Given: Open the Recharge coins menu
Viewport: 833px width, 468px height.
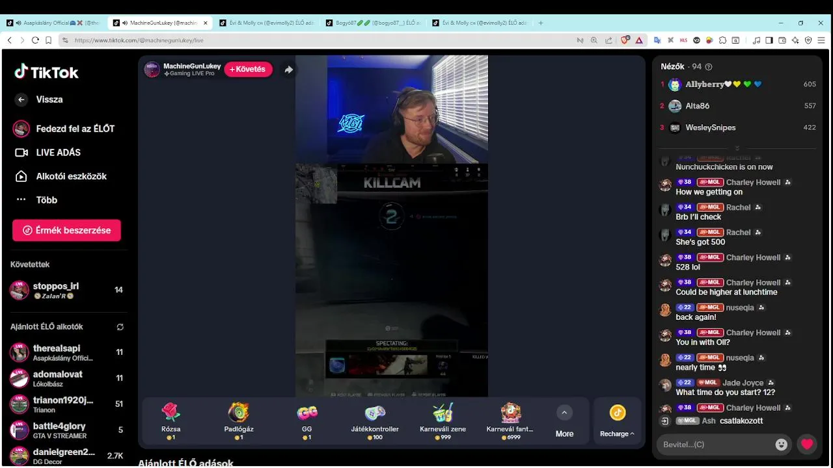Looking at the screenshot, I should click(617, 421).
